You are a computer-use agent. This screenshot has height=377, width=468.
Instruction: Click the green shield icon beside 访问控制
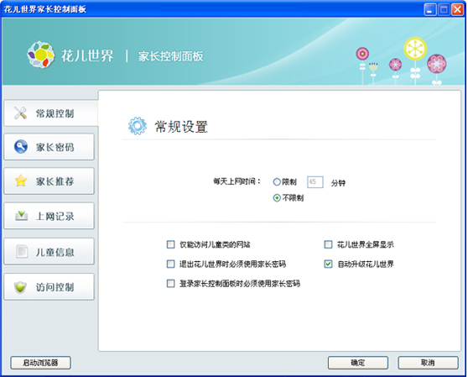click(20, 287)
